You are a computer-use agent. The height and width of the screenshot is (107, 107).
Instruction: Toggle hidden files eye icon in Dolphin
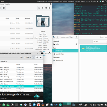click(43, 8)
